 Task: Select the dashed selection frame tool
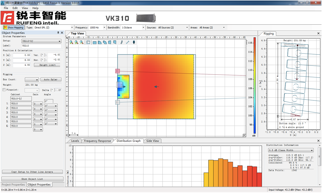tap(88, 42)
